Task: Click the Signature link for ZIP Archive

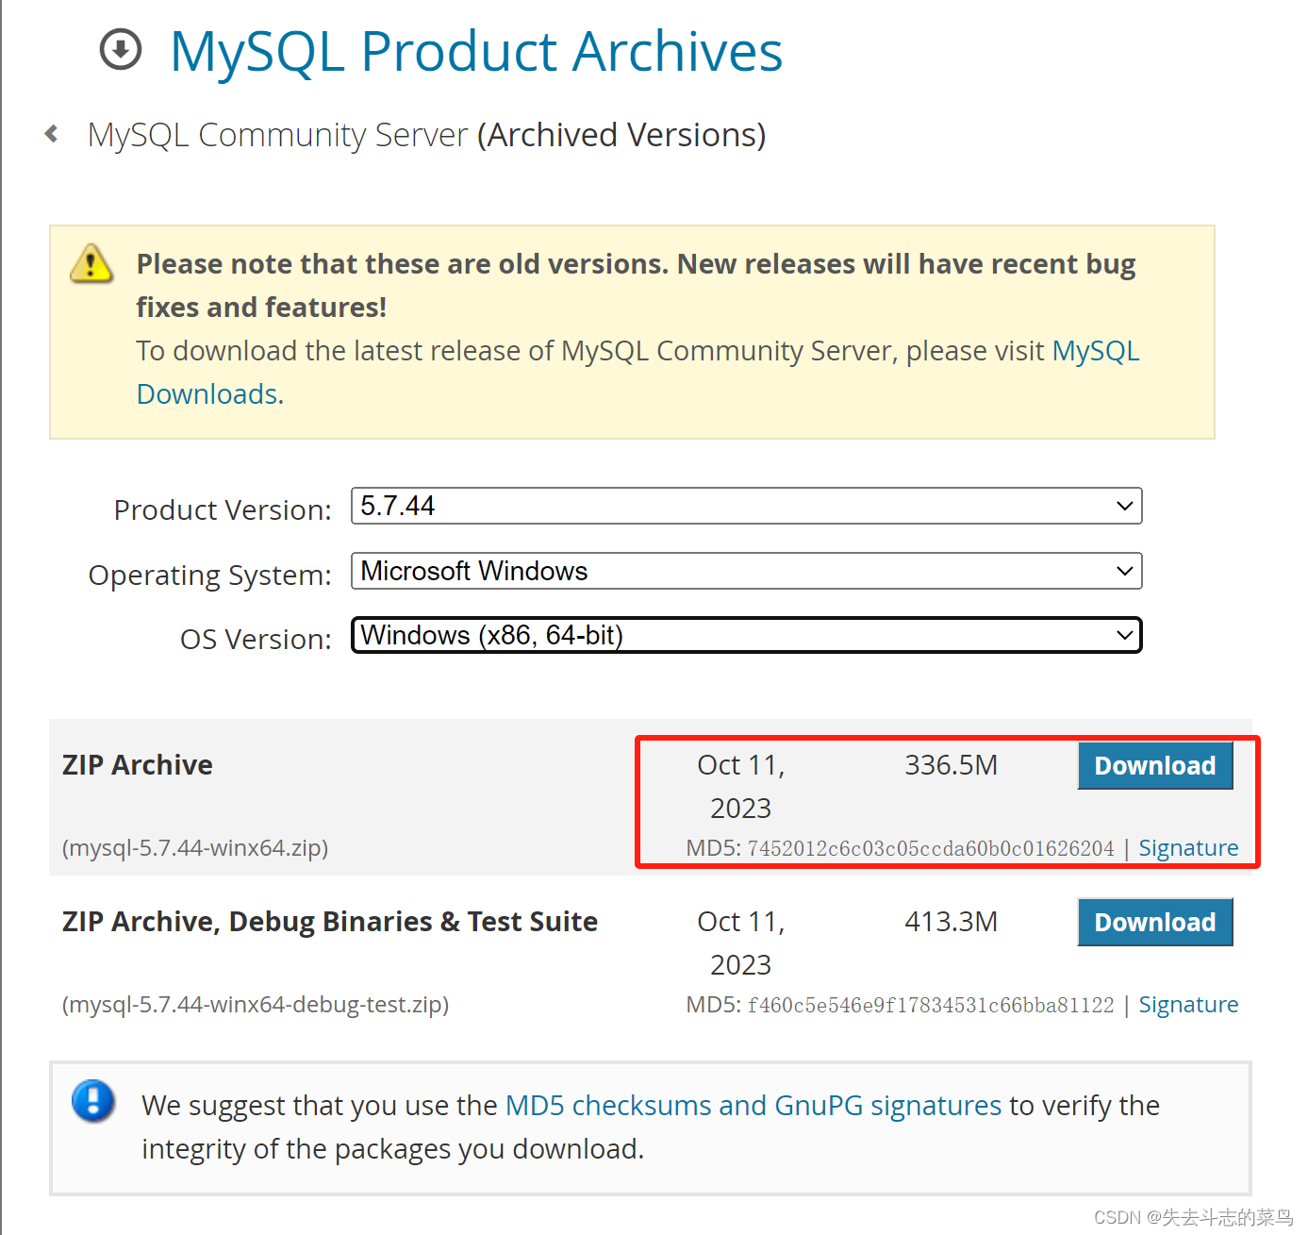Action: (x=1188, y=847)
